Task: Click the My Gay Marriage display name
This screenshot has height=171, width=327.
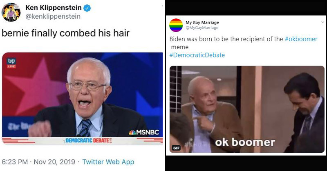Action: 202,22
